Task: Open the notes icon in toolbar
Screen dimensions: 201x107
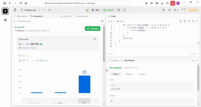Action: [x=124, y=10]
